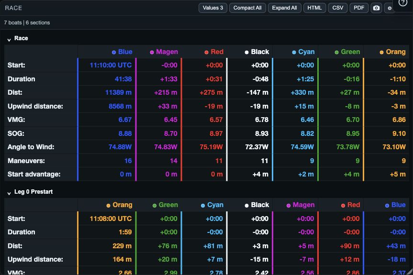
Task: Click Cyan's +330 m distance cell
Action: (x=302, y=93)
